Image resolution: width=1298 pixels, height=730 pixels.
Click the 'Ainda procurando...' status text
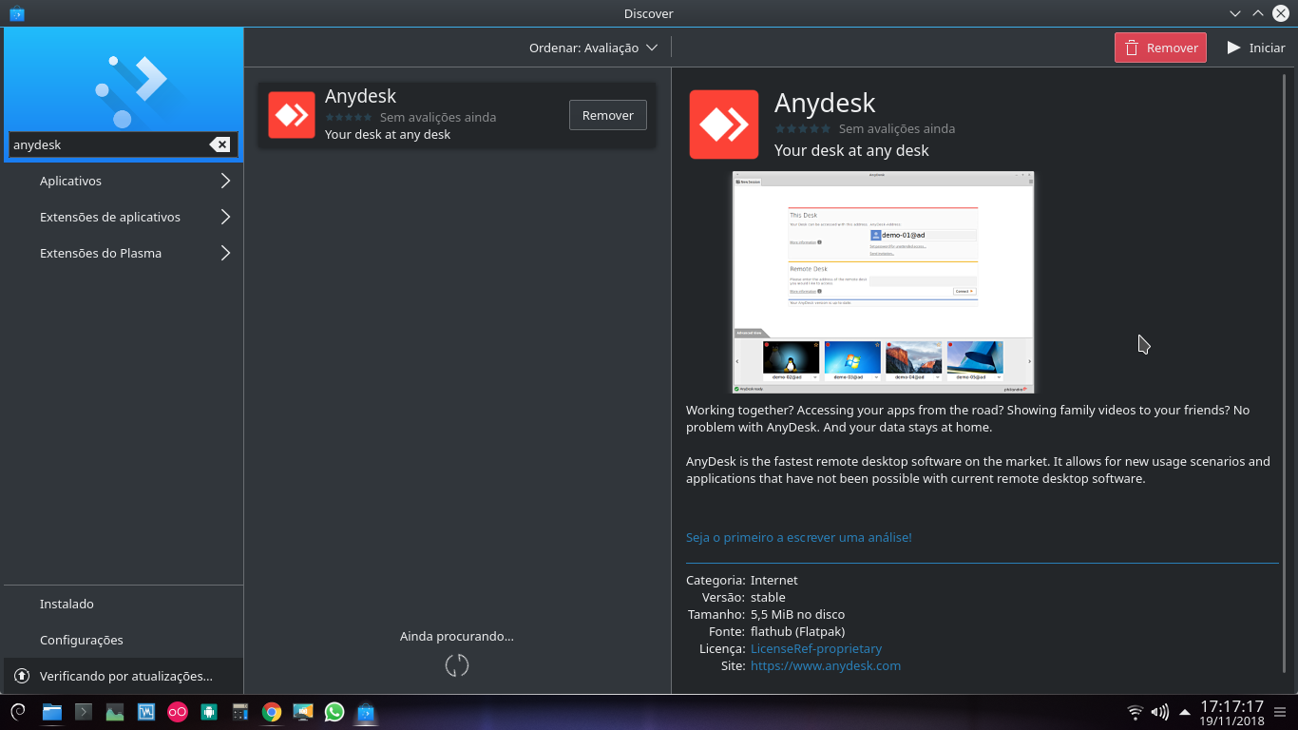(x=457, y=636)
